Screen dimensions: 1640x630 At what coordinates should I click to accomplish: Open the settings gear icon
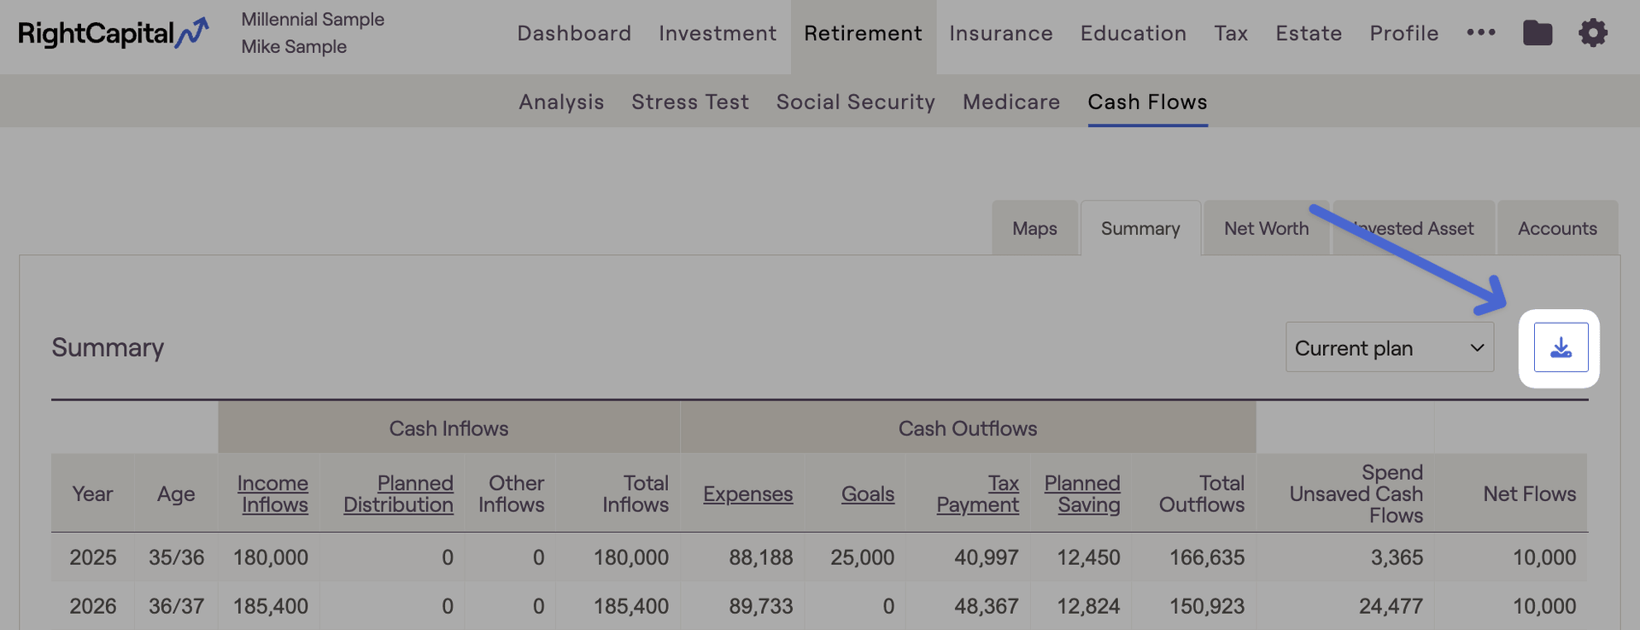tap(1592, 33)
